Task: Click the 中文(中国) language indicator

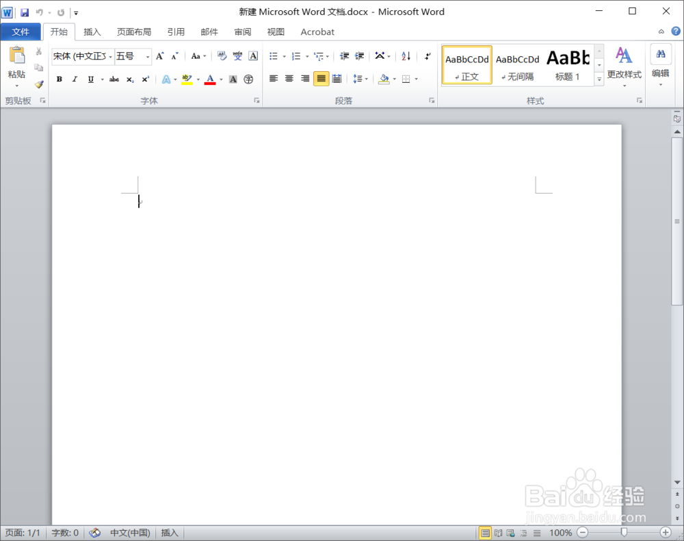Action: pyautogui.click(x=130, y=533)
